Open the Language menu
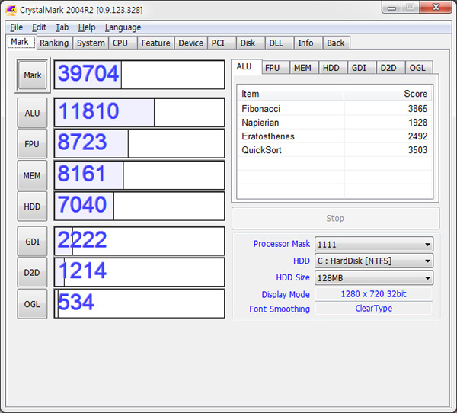Image resolution: width=457 pixels, height=413 pixels. click(x=123, y=27)
